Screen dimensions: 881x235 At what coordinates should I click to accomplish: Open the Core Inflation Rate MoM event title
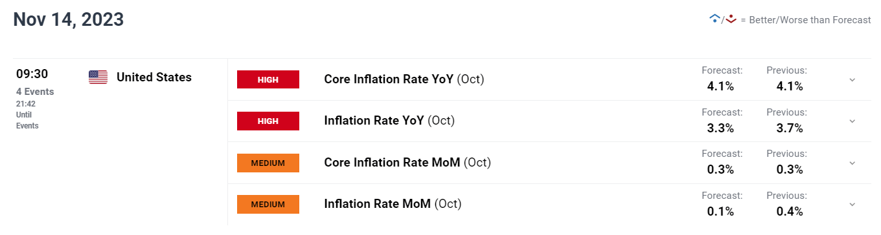[407, 163]
